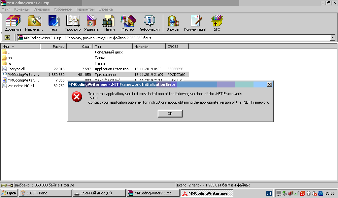Select the MMCodingWriter 7 366 byte file

[x=34, y=80]
